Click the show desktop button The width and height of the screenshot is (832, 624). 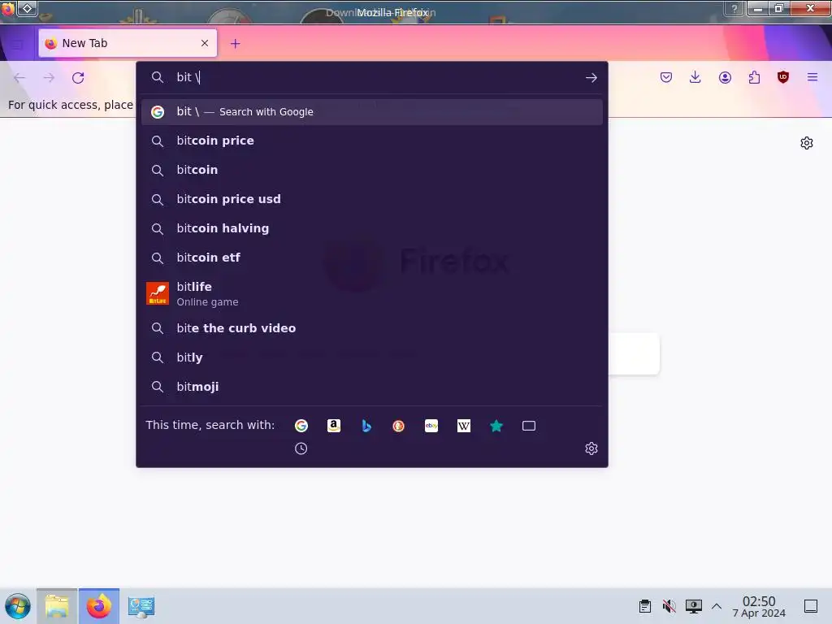811,606
